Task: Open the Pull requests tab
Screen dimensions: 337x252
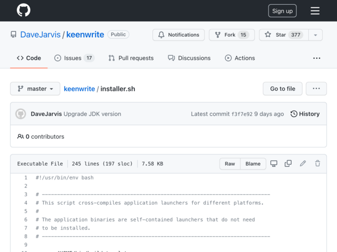Action: click(x=131, y=58)
